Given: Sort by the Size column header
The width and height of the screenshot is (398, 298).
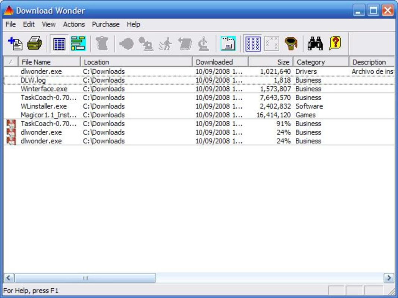Looking at the screenshot, I should 270,62.
